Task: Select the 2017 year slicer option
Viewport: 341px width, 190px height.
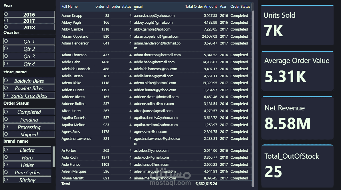Action: click(29, 21)
